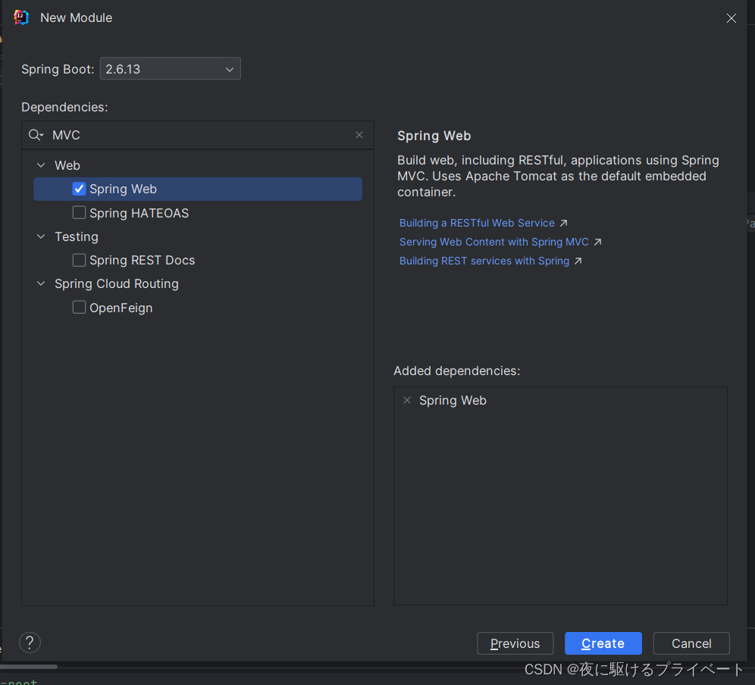The height and width of the screenshot is (685, 755).
Task: Open Serving Web Content with Spring MVC link
Action: point(494,242)
